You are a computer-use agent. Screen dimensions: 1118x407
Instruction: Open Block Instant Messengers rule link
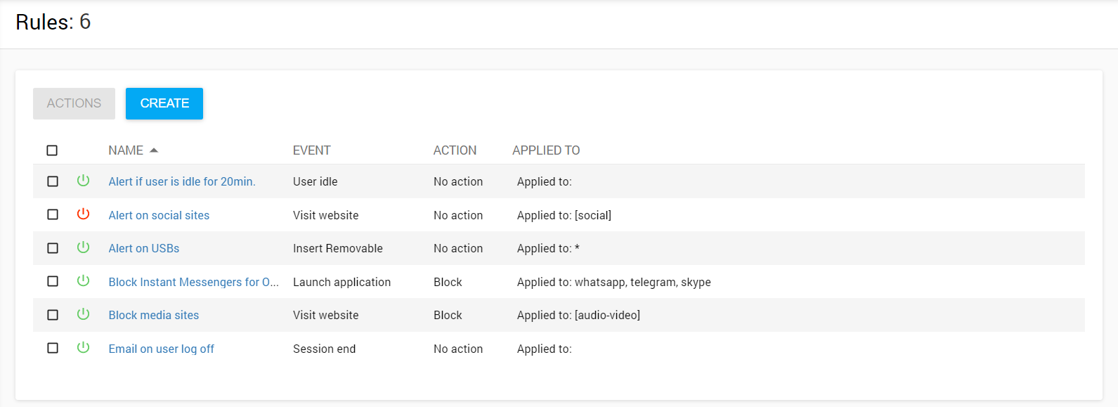193,282
